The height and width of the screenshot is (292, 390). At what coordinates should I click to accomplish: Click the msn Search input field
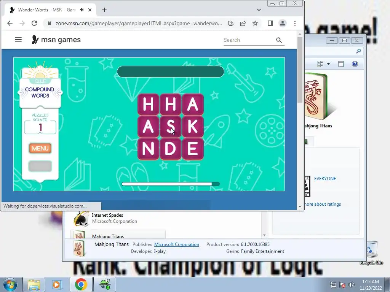tap(248, 40)
